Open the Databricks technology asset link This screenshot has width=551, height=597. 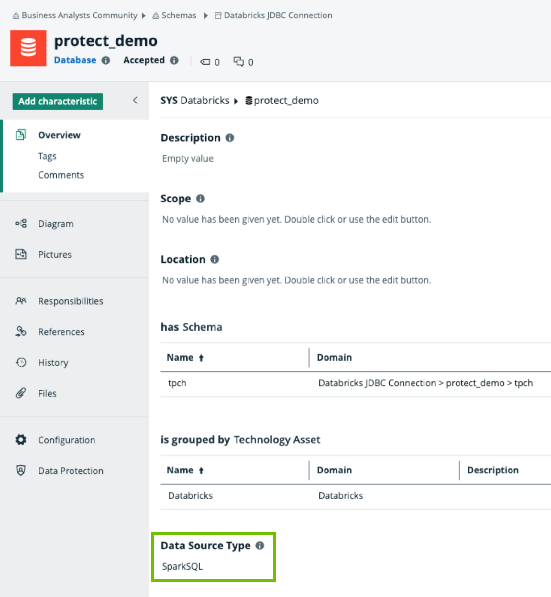click(x=190, y=495)
